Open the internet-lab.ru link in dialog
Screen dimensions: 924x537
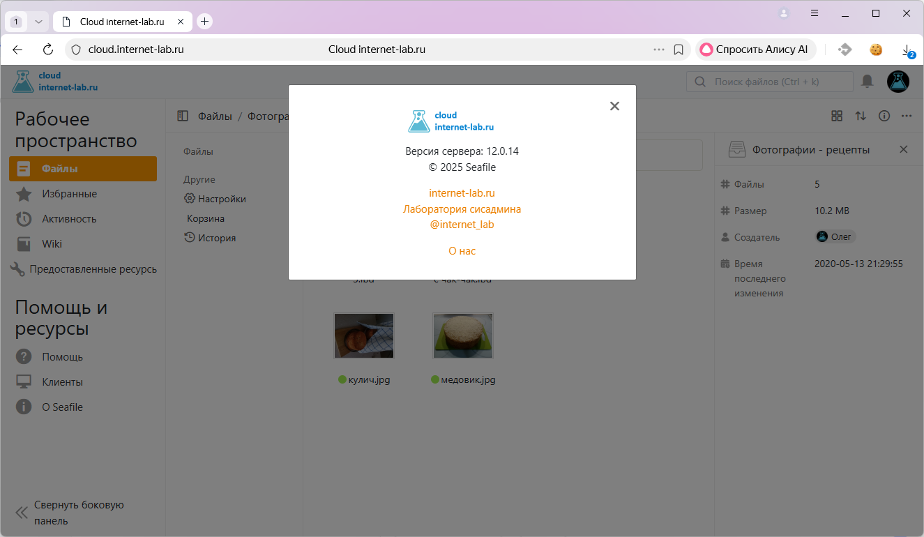click(x=462, y=193)
